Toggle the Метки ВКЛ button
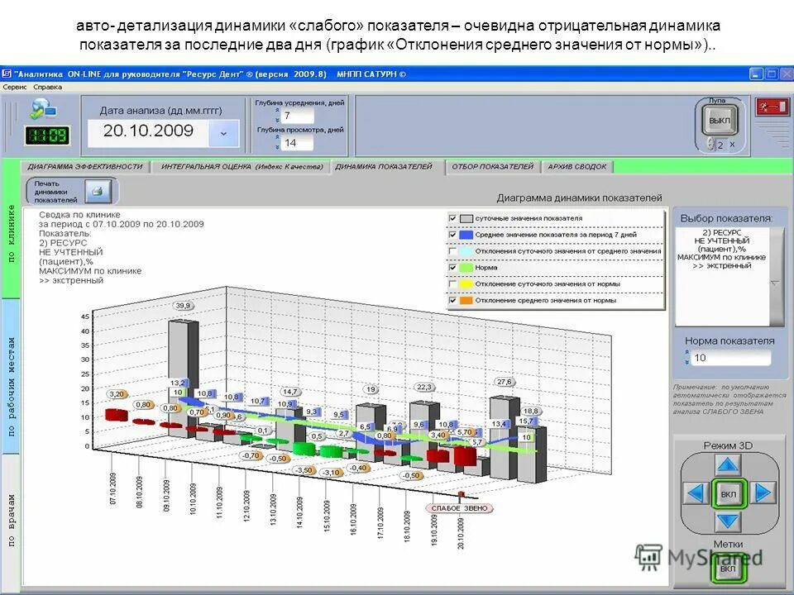 (728, 569)
